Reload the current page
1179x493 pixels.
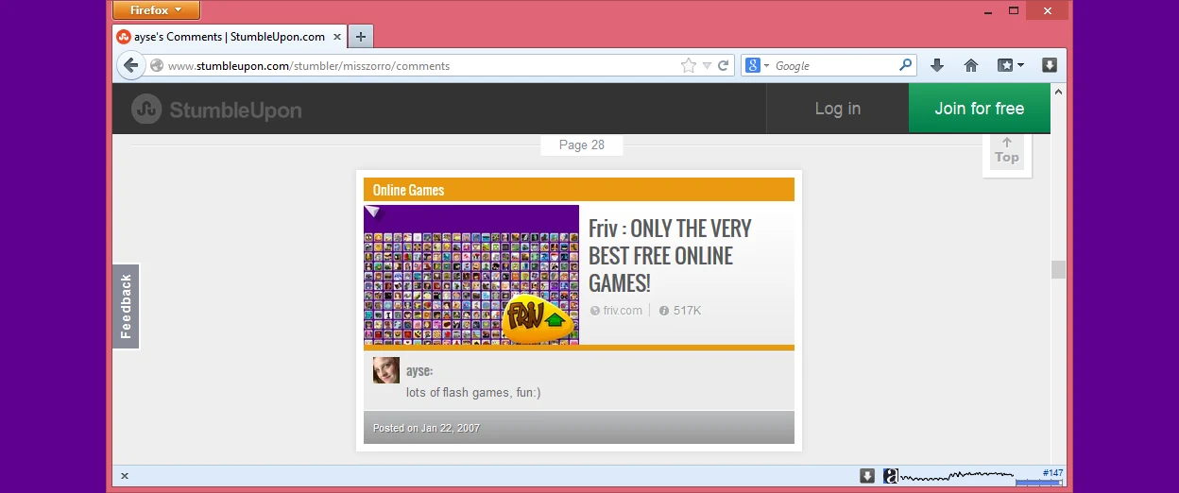tap(724, 66)
